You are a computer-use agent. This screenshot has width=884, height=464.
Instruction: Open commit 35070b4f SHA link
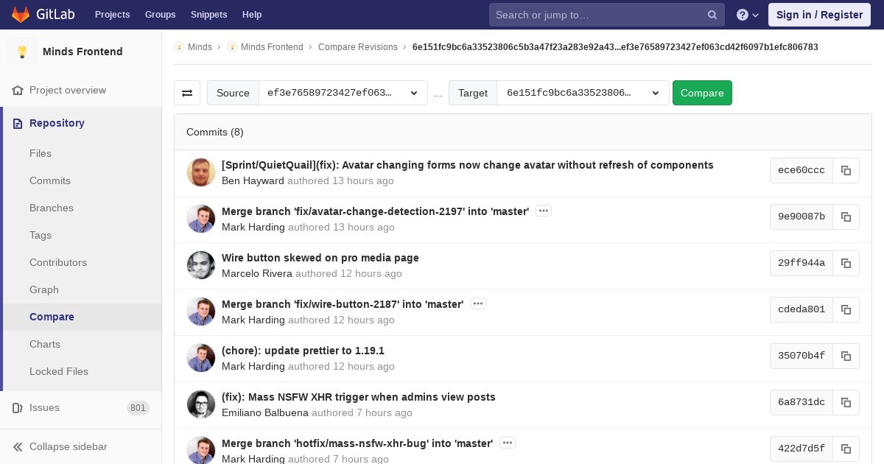(801, 356)
